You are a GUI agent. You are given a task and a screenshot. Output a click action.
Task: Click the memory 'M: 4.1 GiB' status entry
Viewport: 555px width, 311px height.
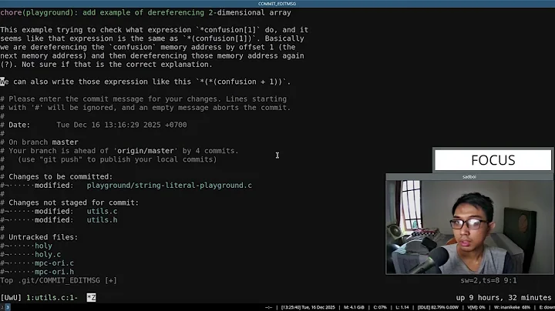point(354,307)
